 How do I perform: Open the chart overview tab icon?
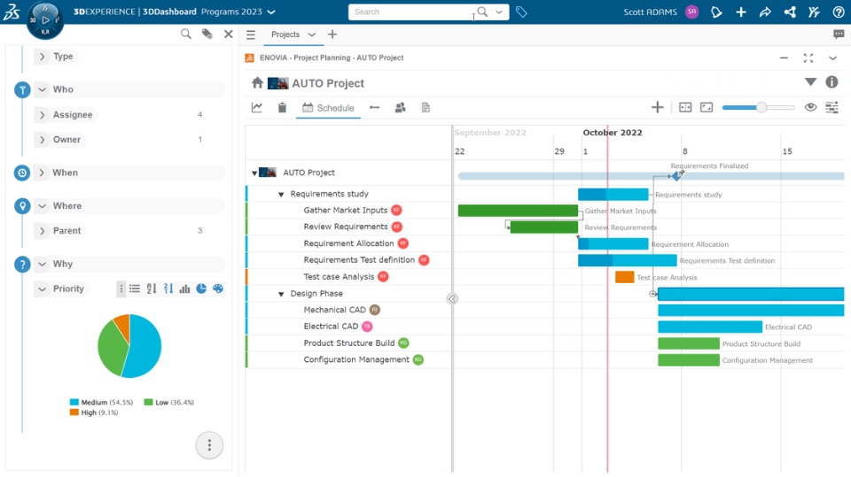(x=257, y=107)
